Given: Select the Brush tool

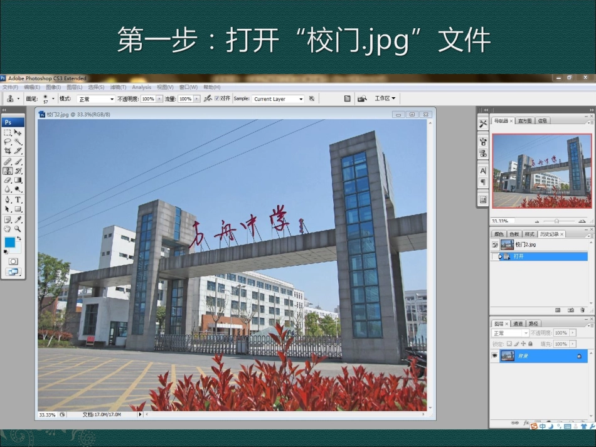Looking at the screenshot, I should pyautogui.click(x=18, y=162).
